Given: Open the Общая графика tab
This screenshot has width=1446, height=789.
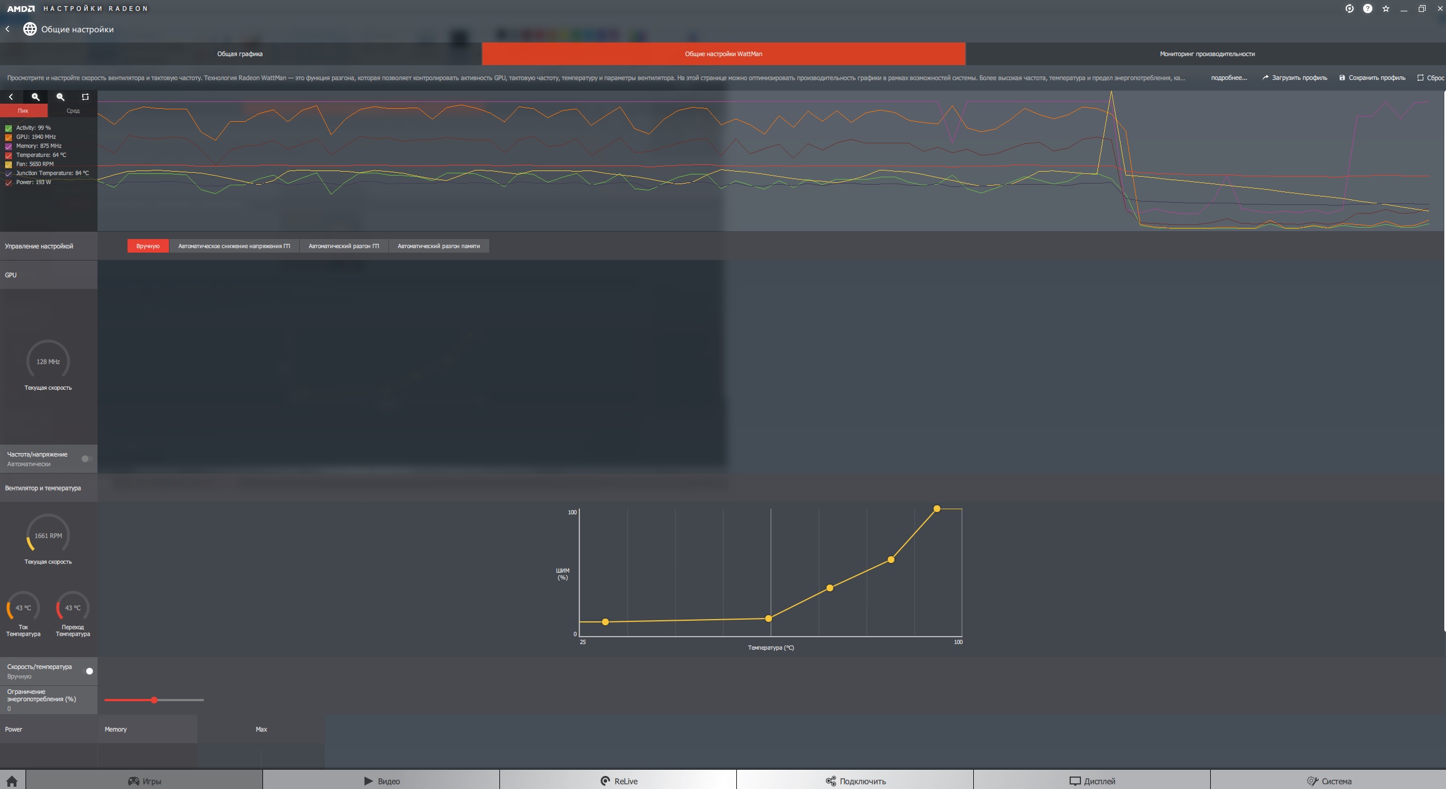Looking at the screenshot, I should 240,54.
